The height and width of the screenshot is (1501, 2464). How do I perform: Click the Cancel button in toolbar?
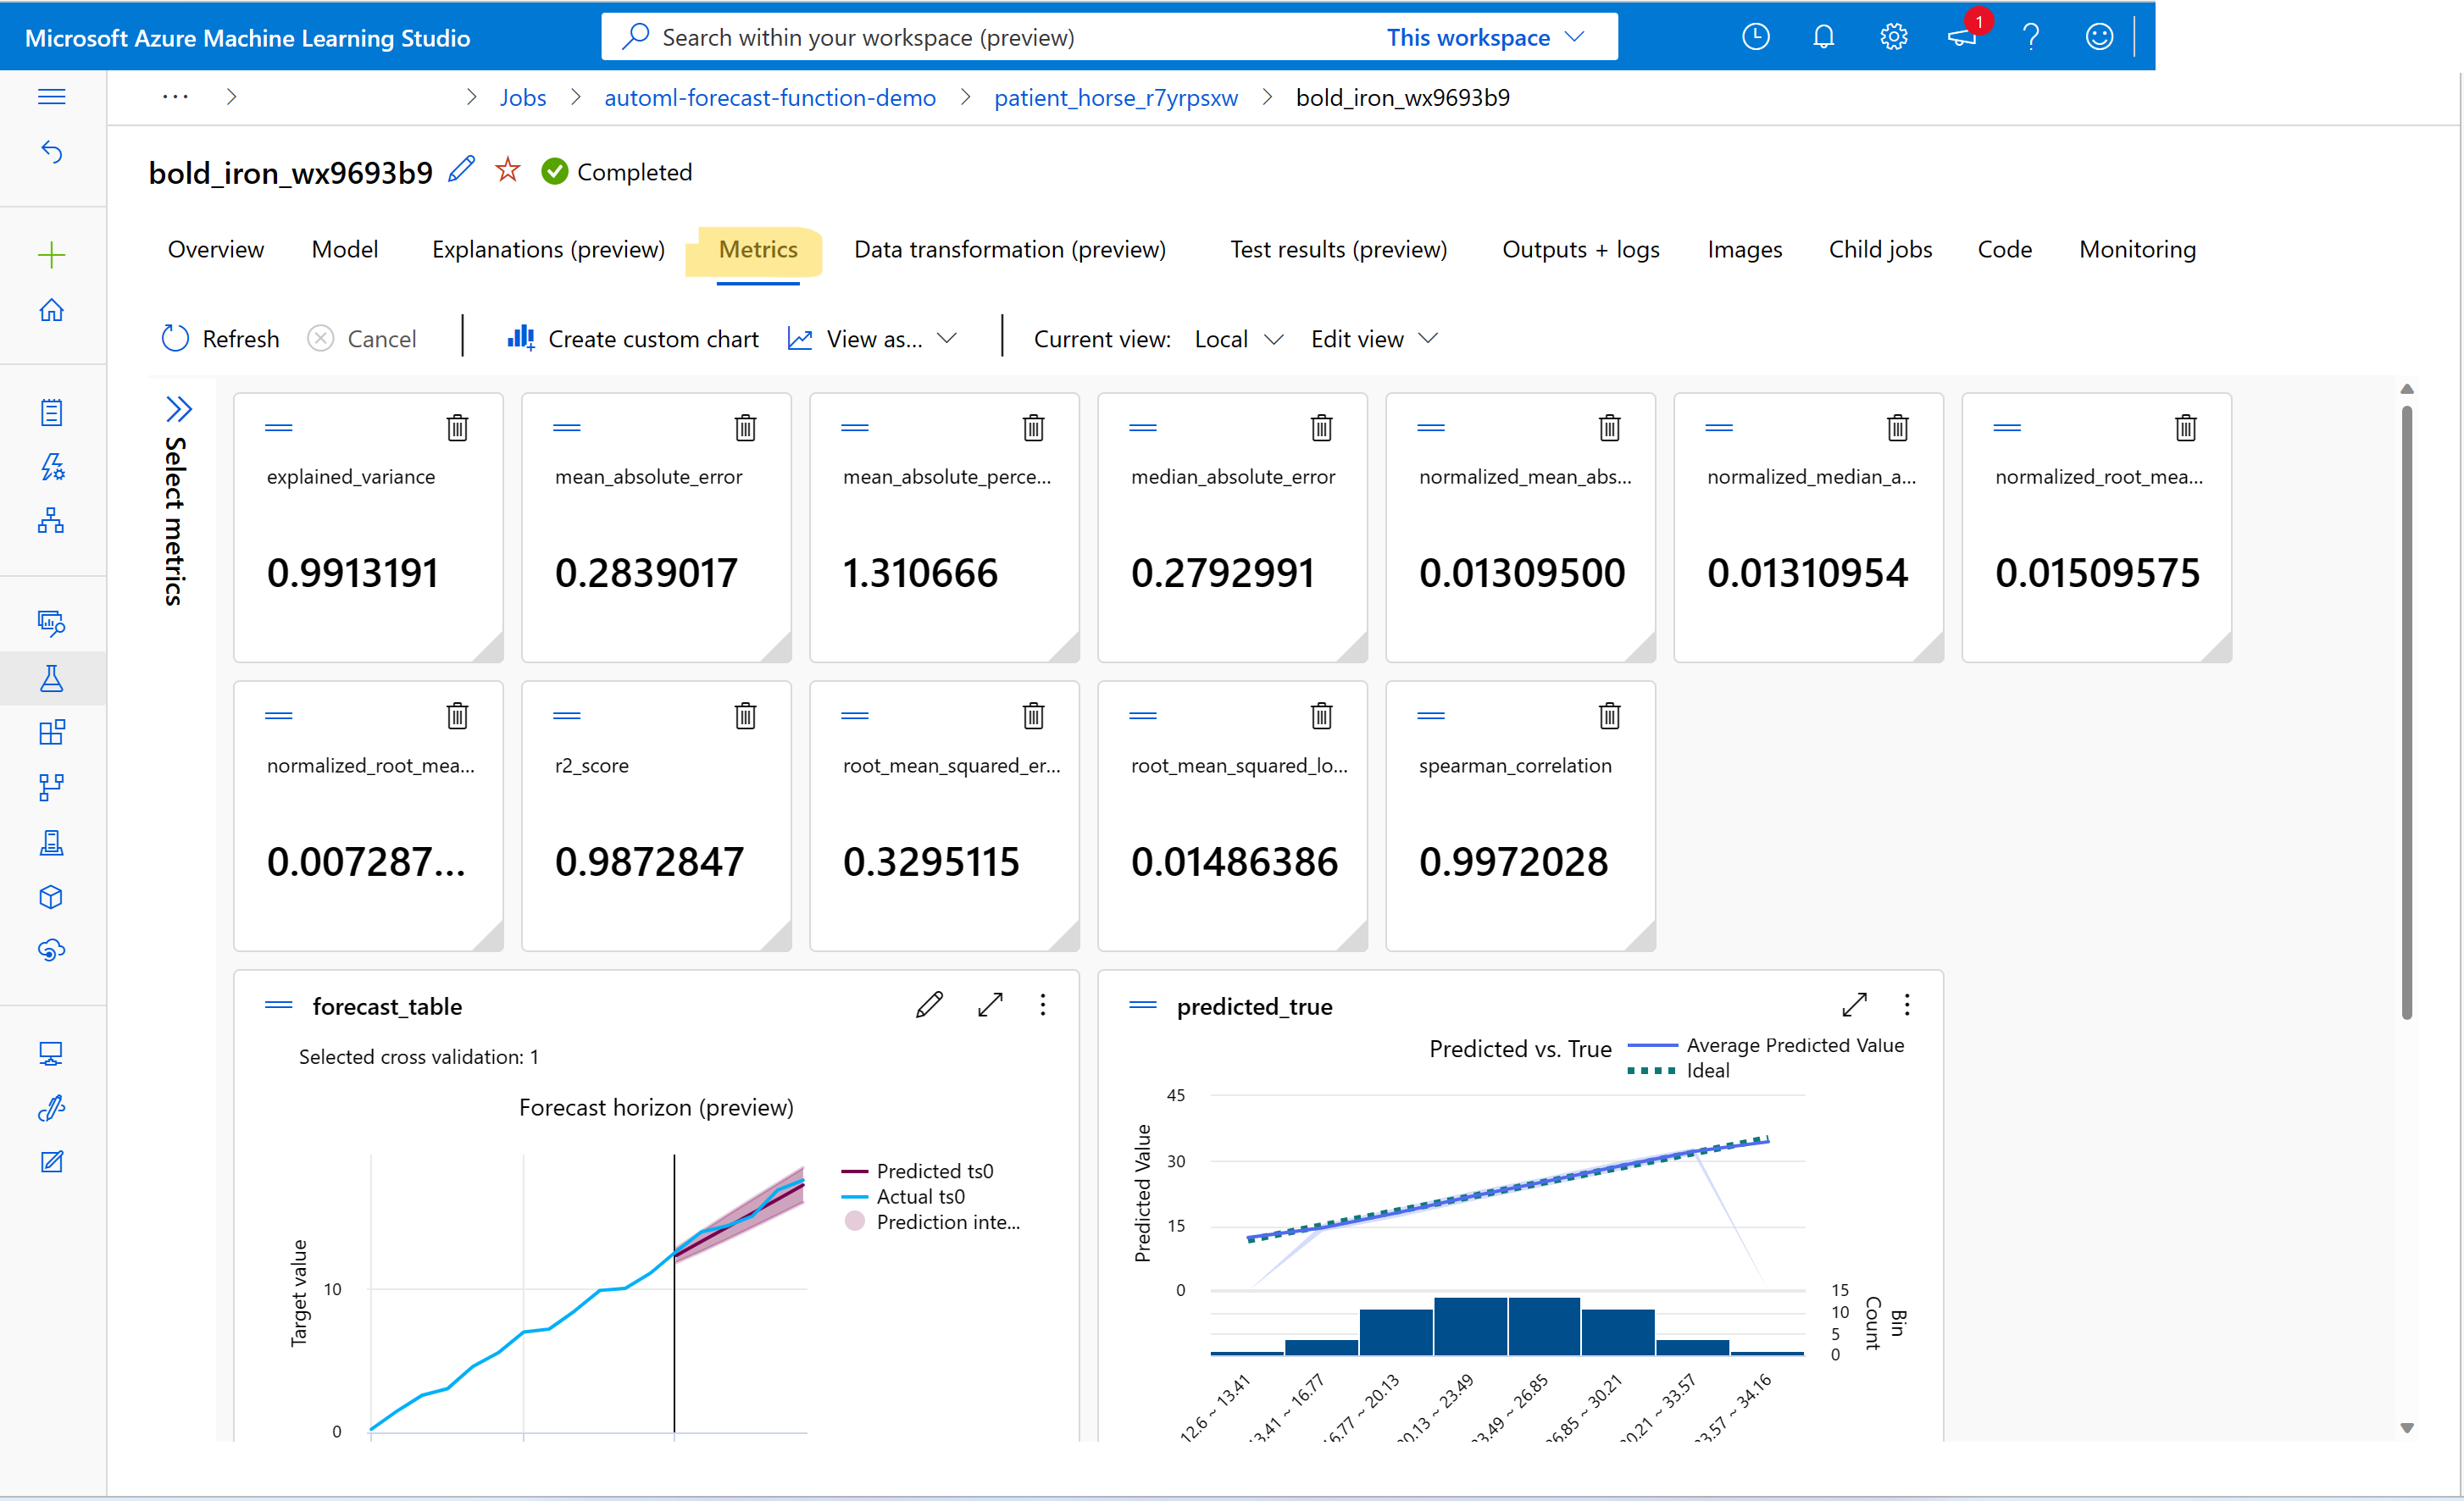(363, 338)
